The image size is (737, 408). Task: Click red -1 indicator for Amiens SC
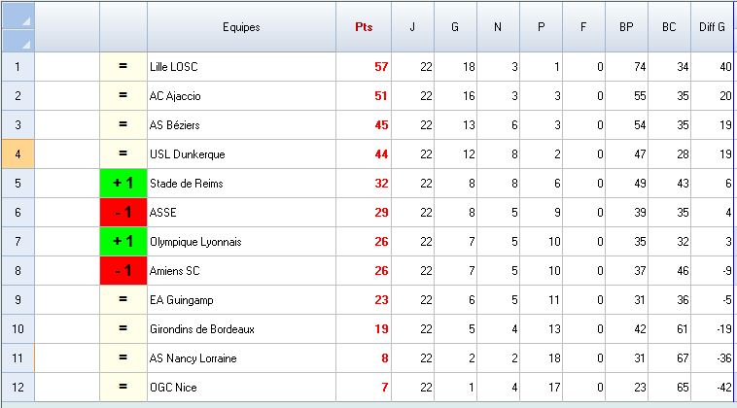tap(123, 271)
